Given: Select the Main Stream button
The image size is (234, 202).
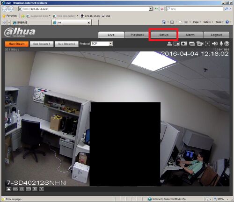Looking at the screenshot, I should 17,44.
